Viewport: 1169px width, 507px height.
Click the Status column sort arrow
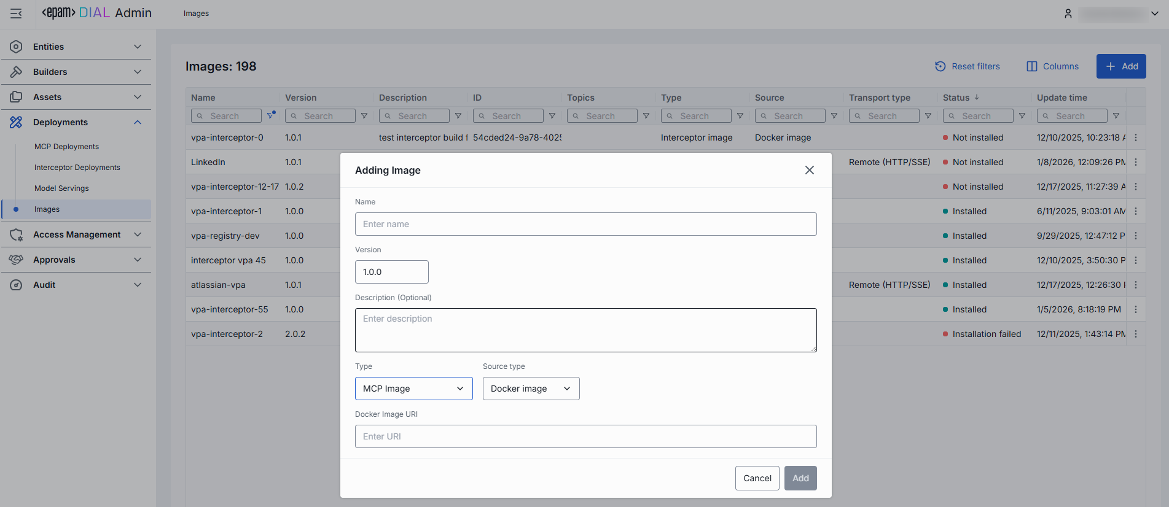point(977,98)
